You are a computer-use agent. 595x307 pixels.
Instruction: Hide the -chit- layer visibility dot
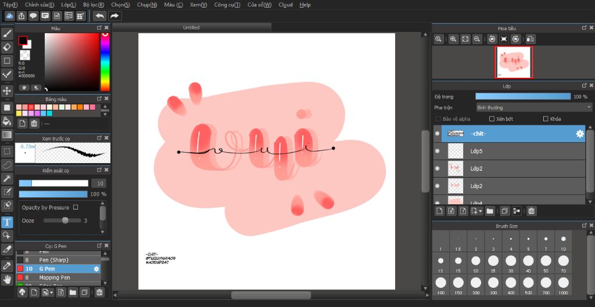click(437, 133)
